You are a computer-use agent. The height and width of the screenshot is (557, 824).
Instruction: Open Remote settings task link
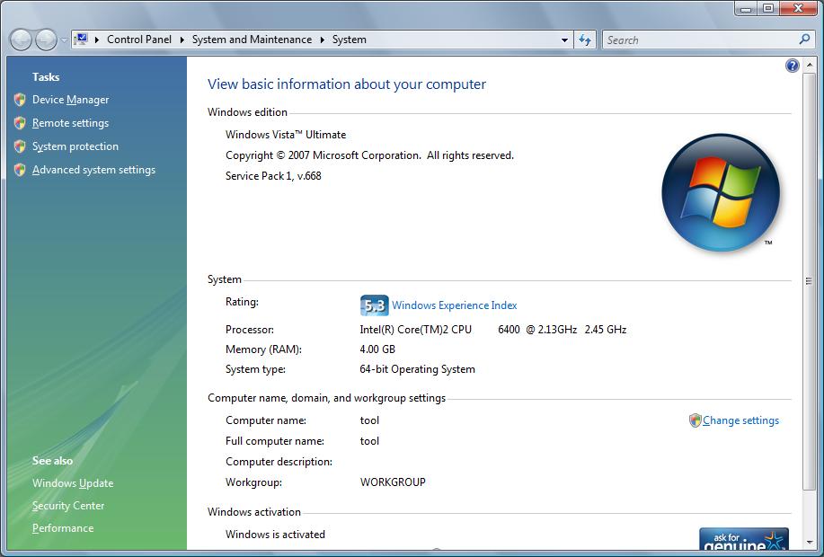[x=70, y=123]
